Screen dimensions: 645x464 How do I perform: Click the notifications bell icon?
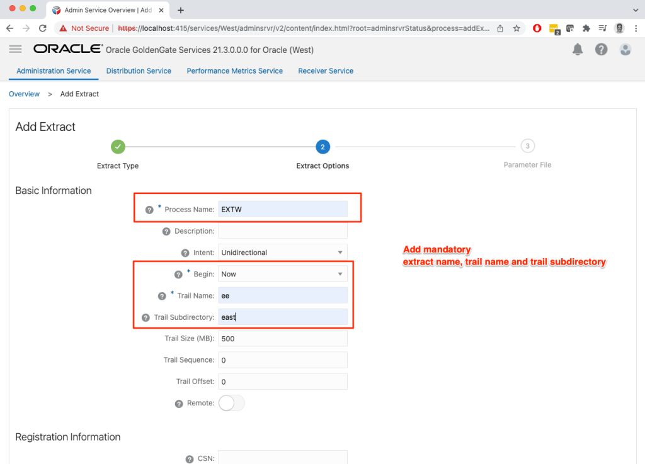click(x=578, y=49)
